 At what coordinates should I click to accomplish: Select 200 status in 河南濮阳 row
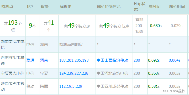(137, 60)
